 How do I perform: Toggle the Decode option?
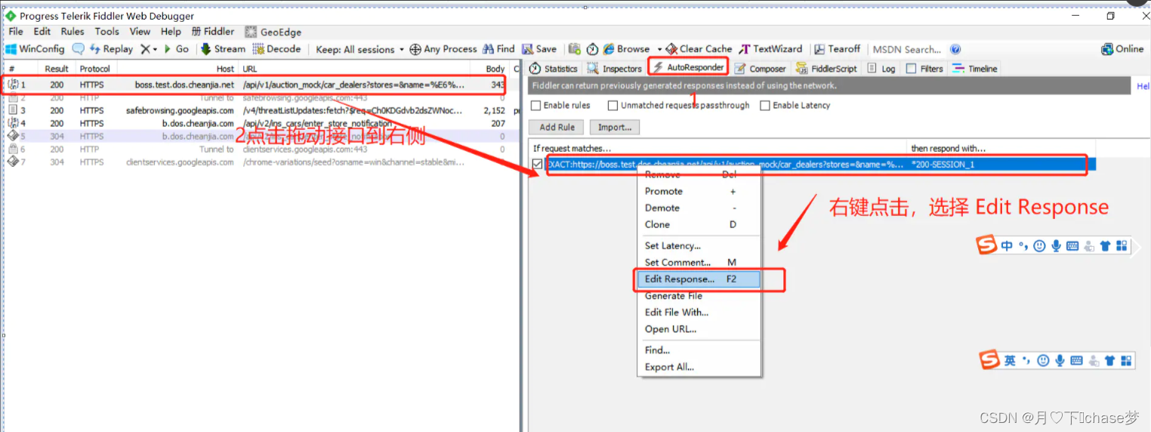(x=276, y=49)
